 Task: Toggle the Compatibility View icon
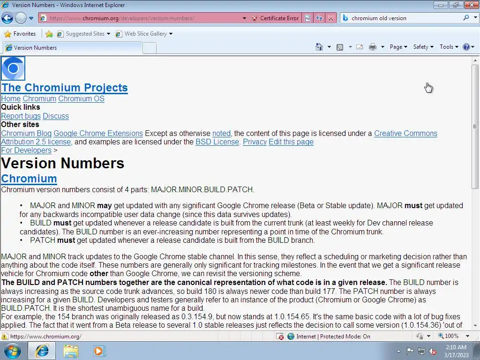point(307,18)
